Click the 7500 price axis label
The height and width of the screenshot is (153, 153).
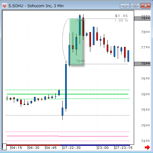click(x=145, y=126)
